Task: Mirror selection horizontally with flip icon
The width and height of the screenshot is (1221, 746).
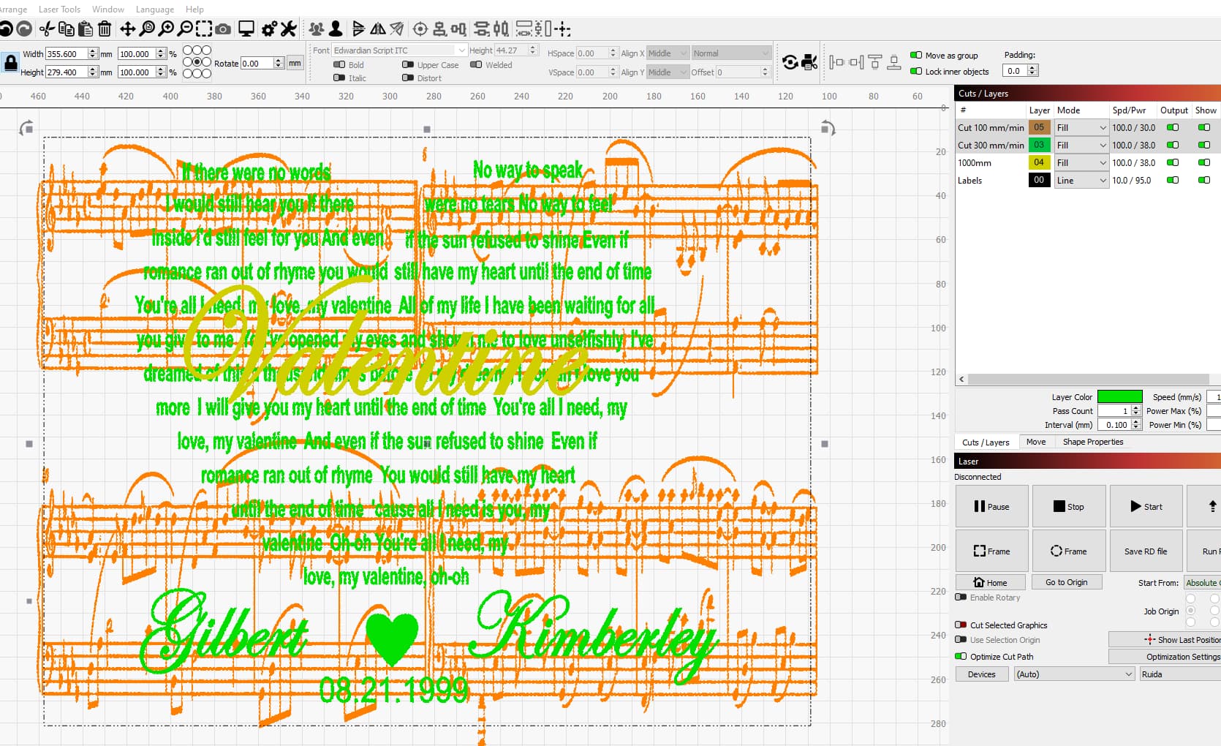Action: [x=377, y=29]
